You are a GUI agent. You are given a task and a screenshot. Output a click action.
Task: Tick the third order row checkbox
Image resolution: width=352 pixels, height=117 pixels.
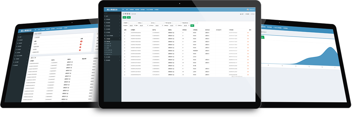[x=125, y=39]
